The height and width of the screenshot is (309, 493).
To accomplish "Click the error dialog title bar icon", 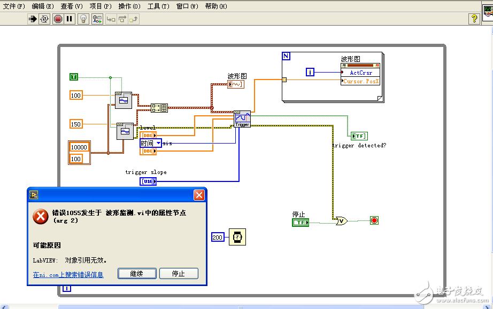I will [34, 195].
